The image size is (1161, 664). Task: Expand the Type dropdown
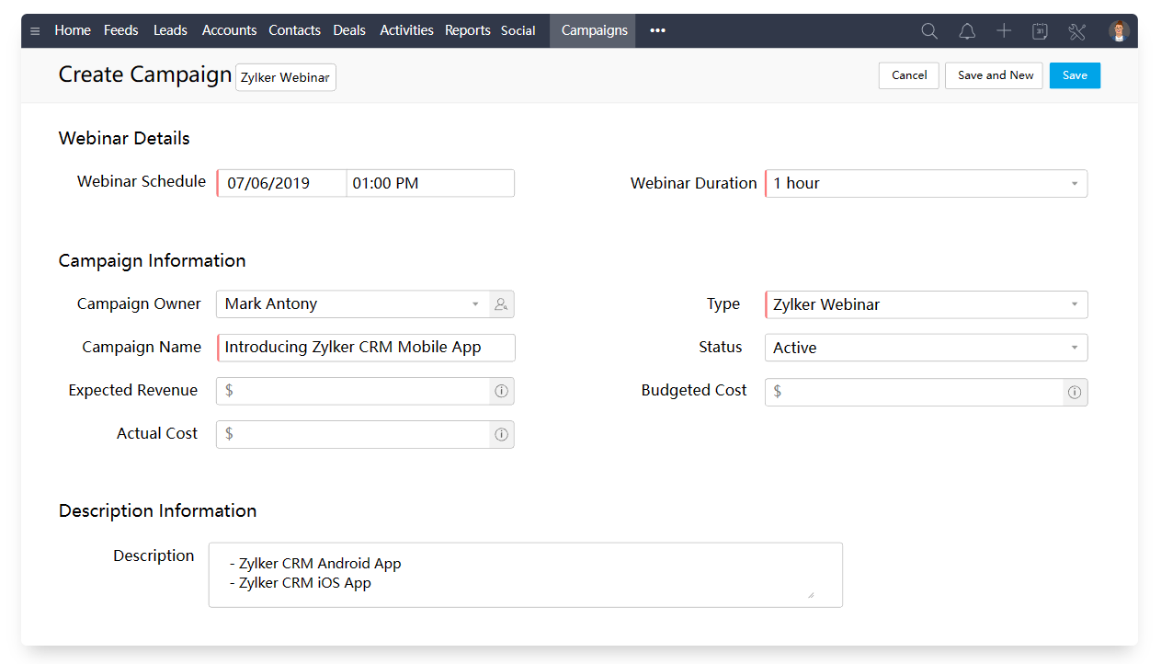point(927,304)
